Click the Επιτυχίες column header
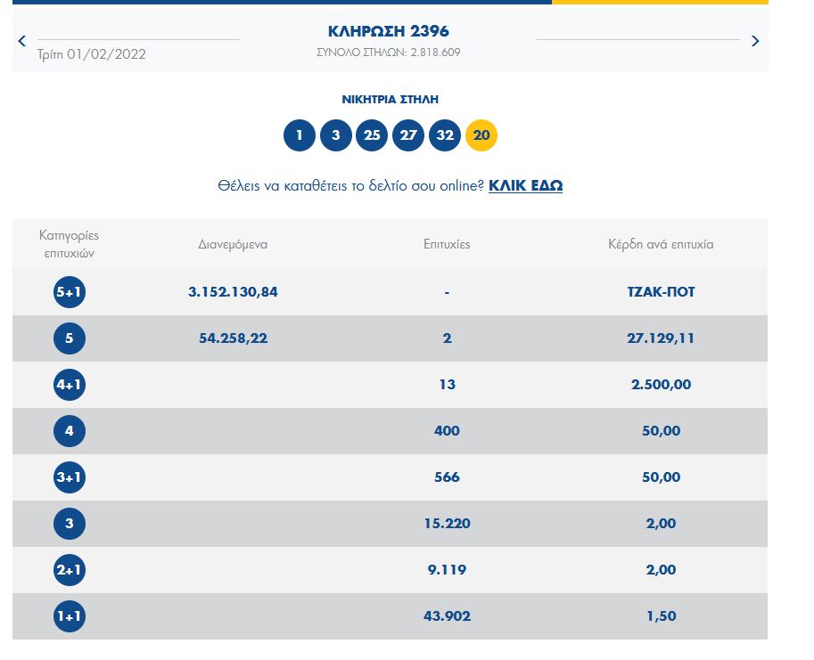Image resolution: width=814 pixels, height=660 pixels. pos(447,244)
